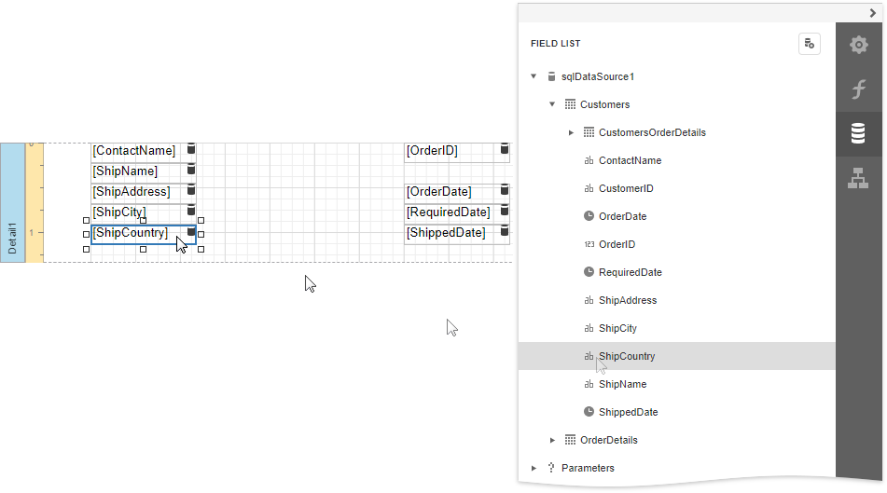Expand the Parameters node
This screenshot has height=493, width=887.
pyautogui.click(x=534, y=468)
